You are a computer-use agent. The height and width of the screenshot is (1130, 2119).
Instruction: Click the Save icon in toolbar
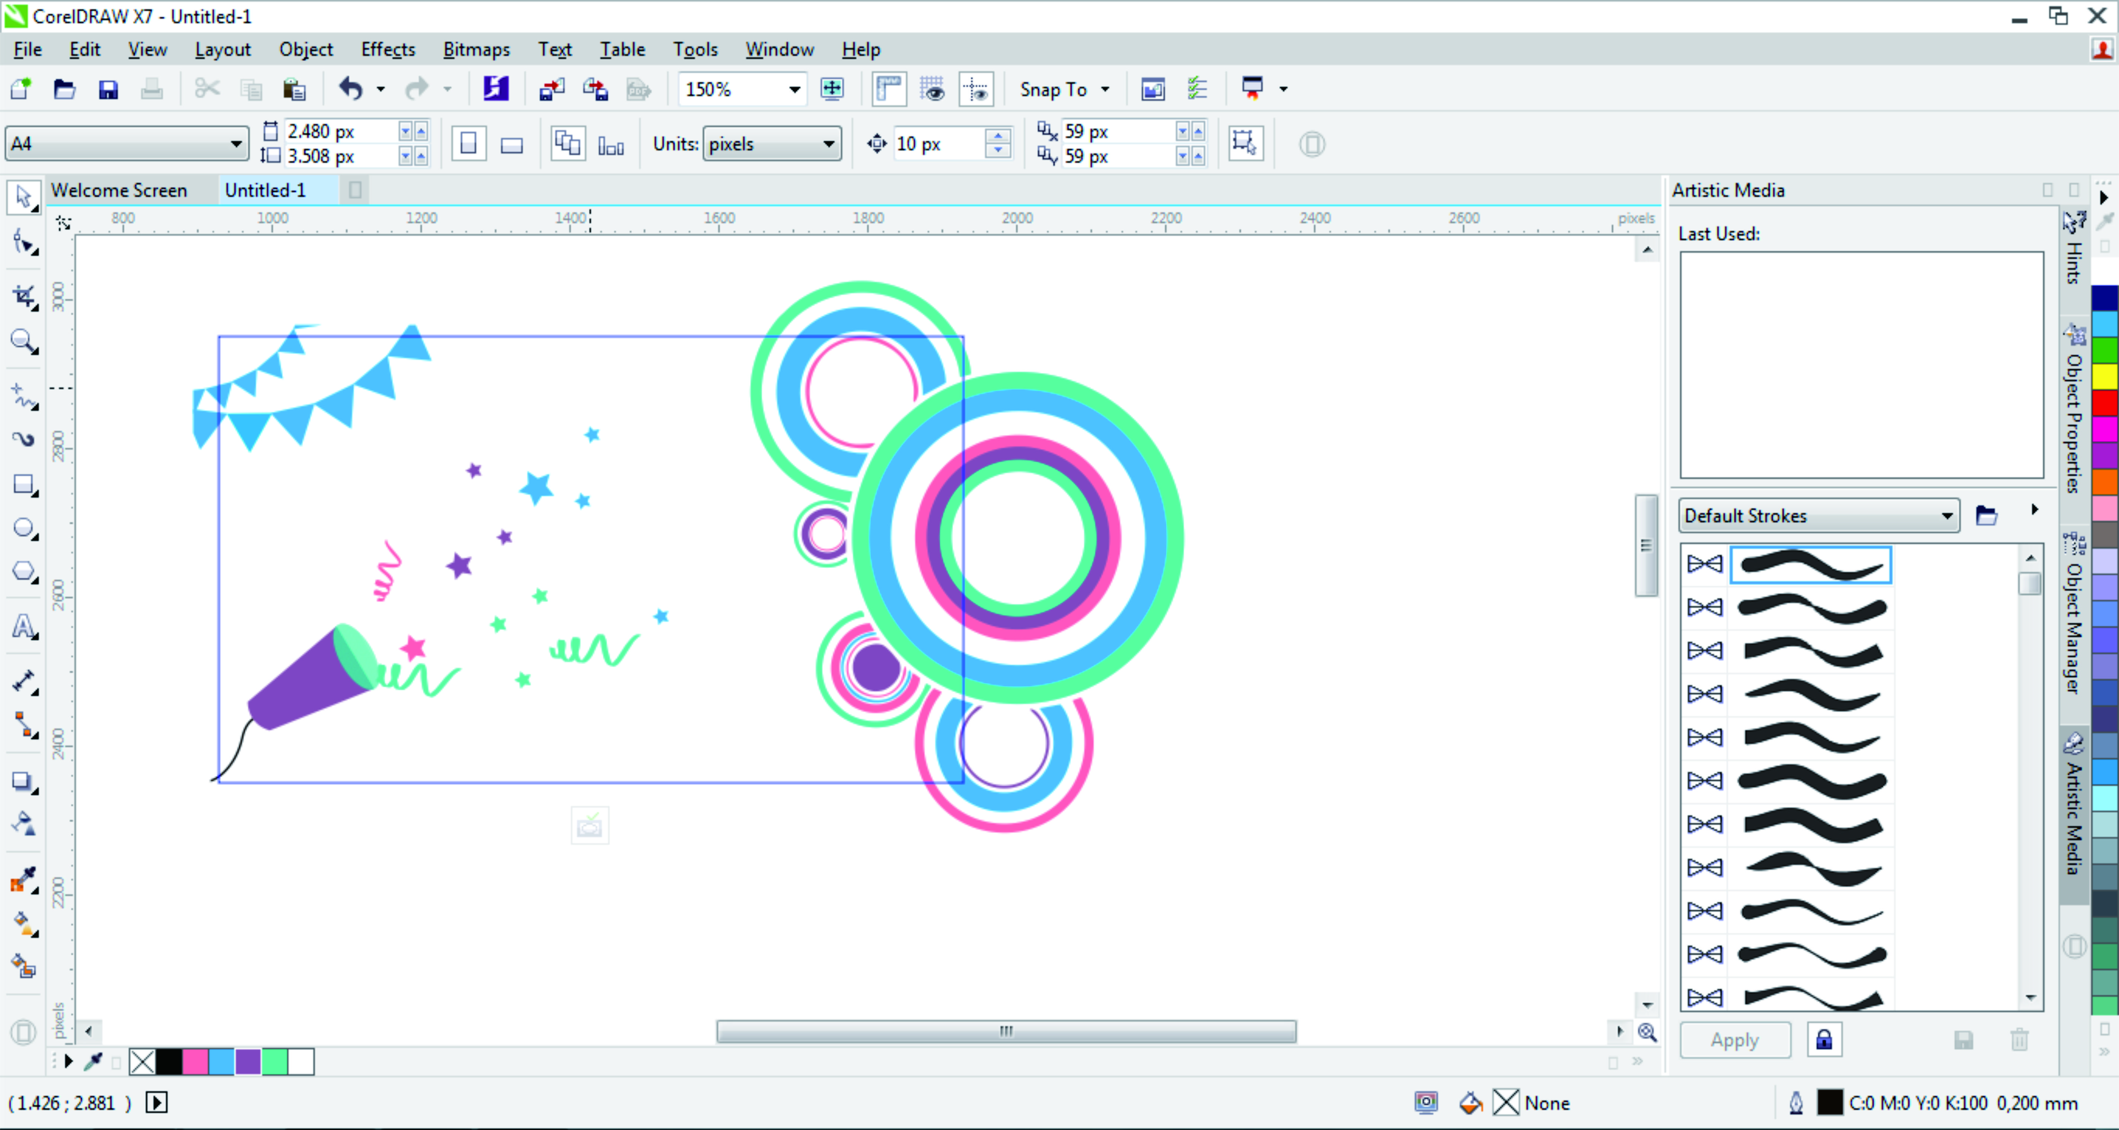click(108, 89)
